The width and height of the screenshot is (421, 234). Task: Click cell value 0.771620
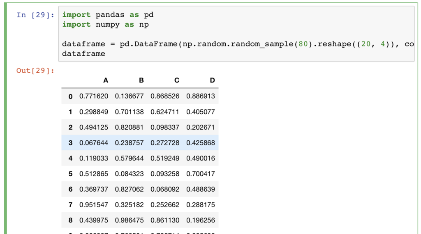point(94,96)
